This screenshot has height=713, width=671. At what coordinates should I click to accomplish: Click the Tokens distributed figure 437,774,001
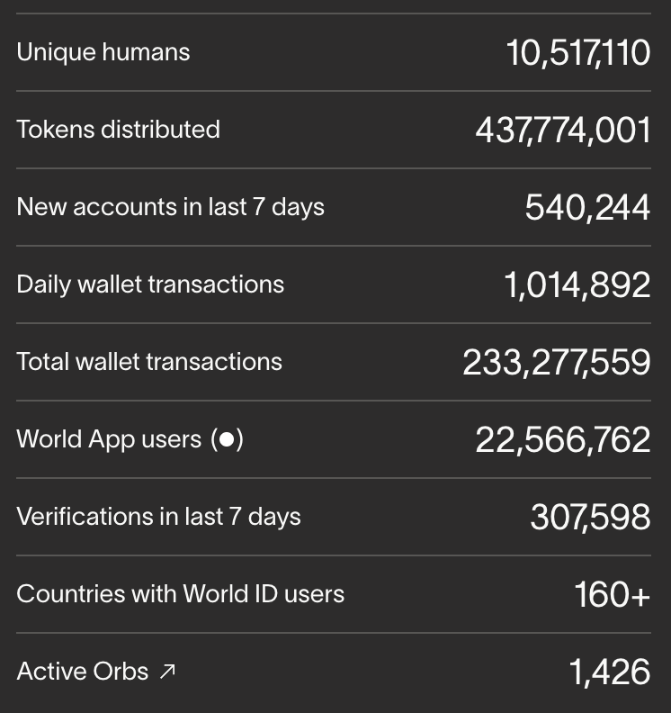tap(563, 130)
